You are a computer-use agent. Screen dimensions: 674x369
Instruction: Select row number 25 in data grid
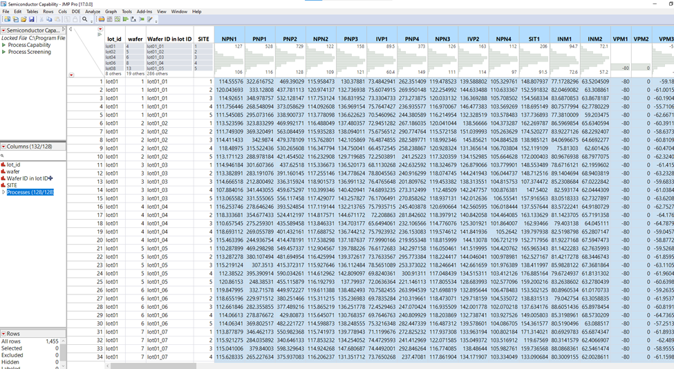coord(100,282)
